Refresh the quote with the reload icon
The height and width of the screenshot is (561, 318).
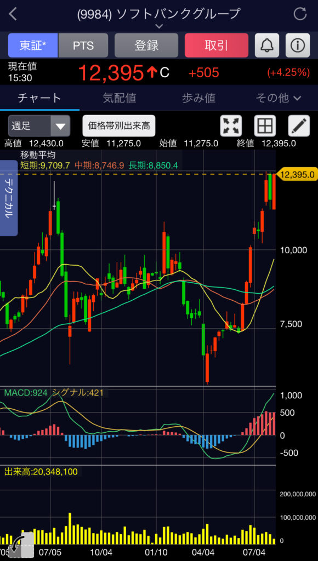(300, 14)
